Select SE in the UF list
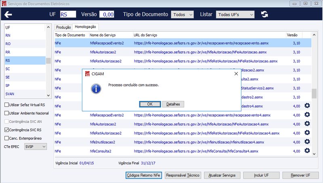 pyautogui.click(x=25, y=77)
